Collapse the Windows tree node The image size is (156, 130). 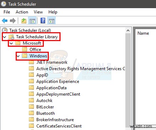pyautogui.click(x=18, y=56)
